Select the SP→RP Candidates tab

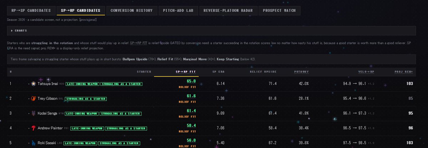[x=81, y=11]
